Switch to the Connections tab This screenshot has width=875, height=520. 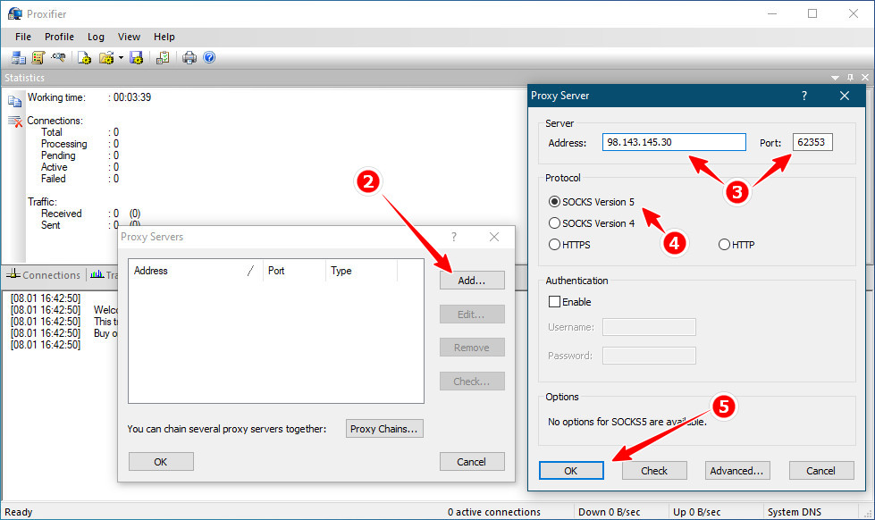pyautogui.click(x=44, y=274)
